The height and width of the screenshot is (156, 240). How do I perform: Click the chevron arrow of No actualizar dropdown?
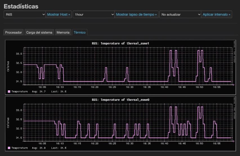pyautogui.click(x=199, y=14)
